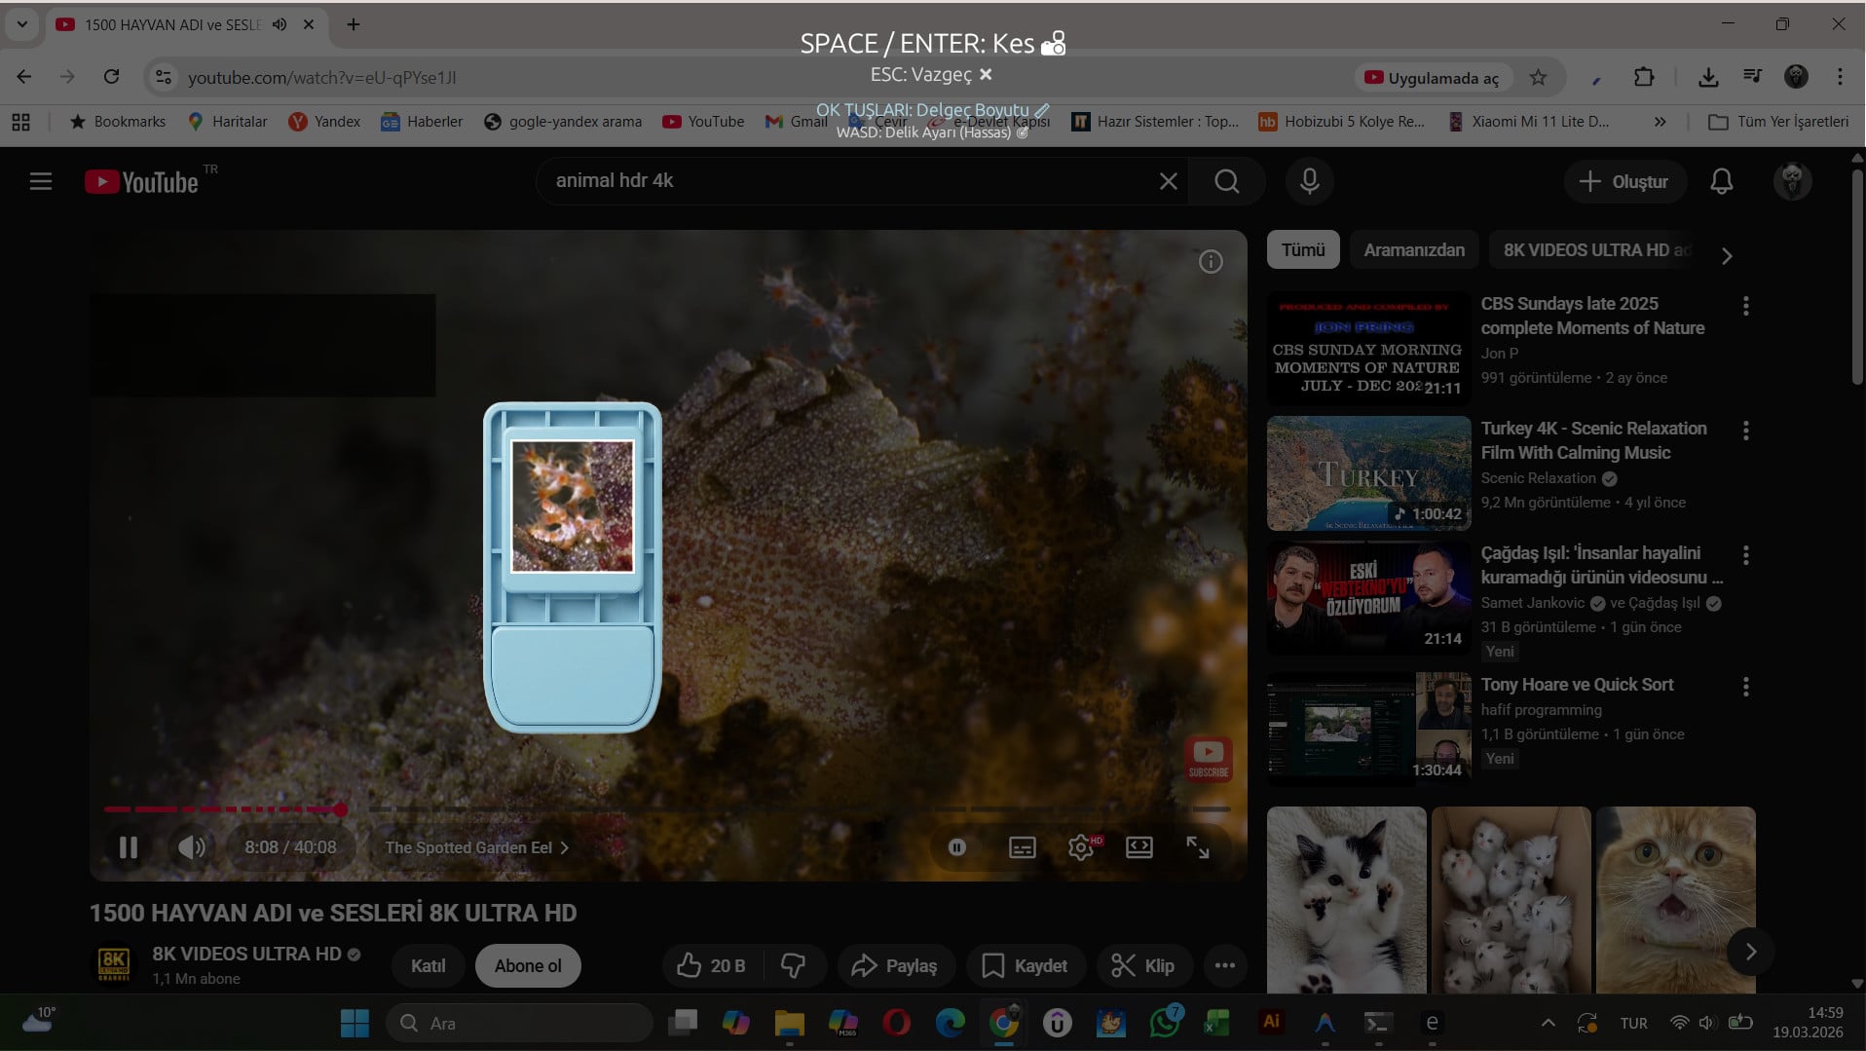Open the YouTube hamburger guide menu
This screenshot has width=1866, height=1051.
click(x=41, y=181)
